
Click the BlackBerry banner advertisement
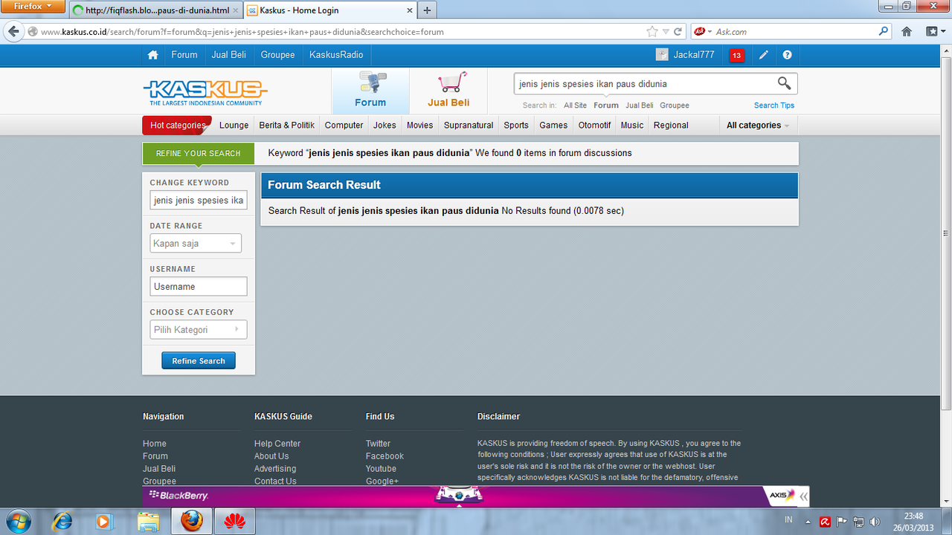coord(476,496)
